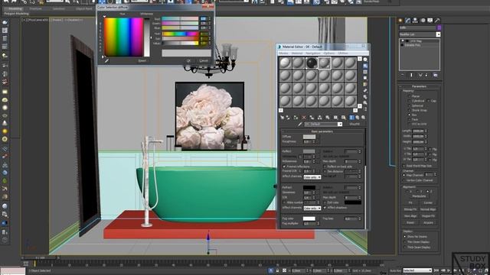Toggle the Affect shadows checkbox
The width and height of the screenshot is (490, 275).
(x=325, y=208)
